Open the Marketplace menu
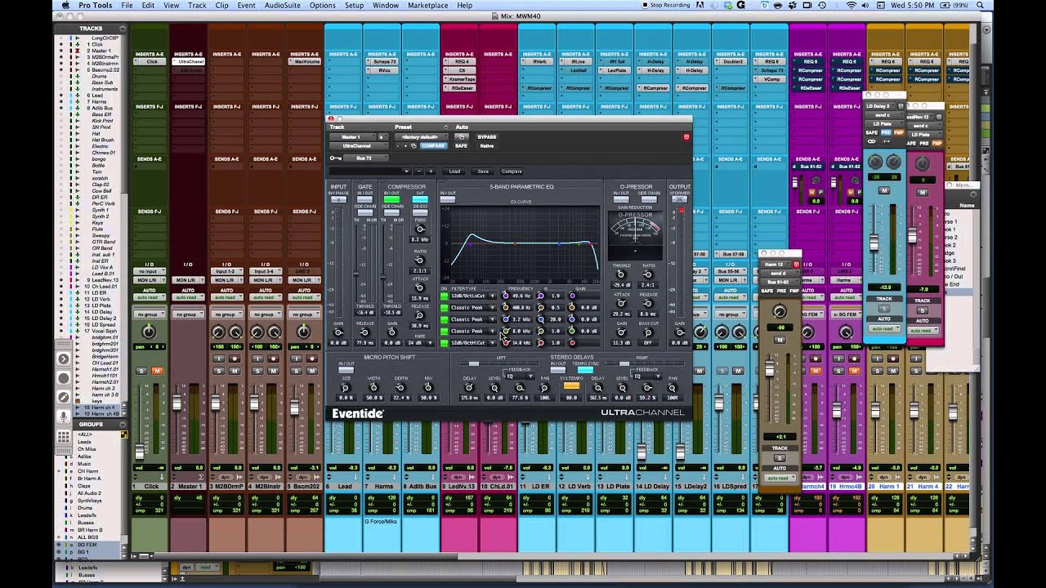Image resolution: width=1046 pixels, height=588 pixels. [x=428, y=6]
